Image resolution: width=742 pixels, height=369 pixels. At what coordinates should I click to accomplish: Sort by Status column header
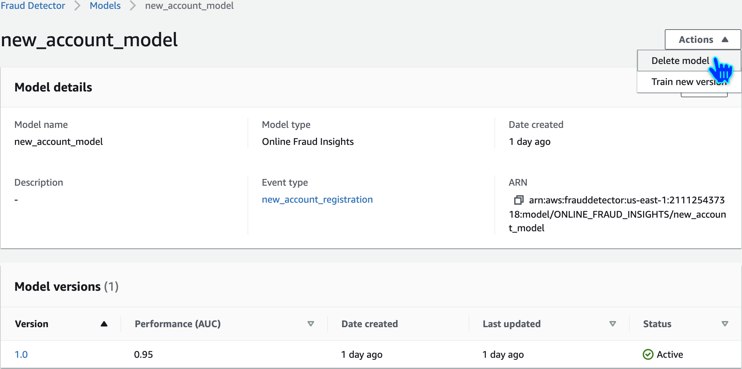click(657, 324)
